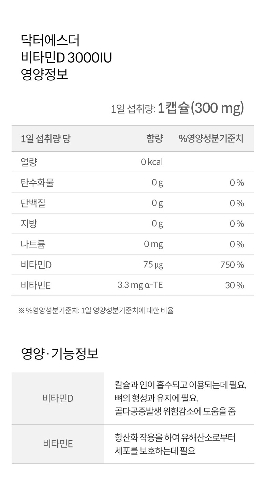Screen dimensions: 266x498
Task: Click 비타민D in the nutrition table
Action: [36, 265]
